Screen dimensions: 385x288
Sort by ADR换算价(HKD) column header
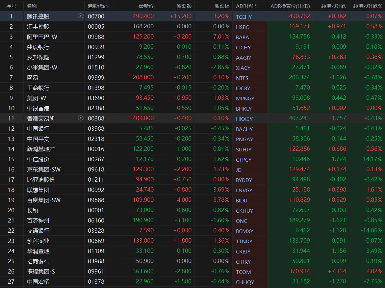coord(290,6)
